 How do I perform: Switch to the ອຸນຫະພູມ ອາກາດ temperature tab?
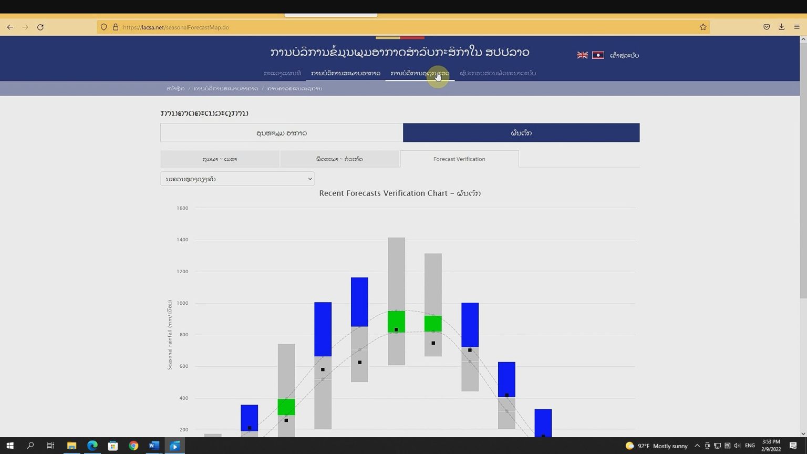282,133
